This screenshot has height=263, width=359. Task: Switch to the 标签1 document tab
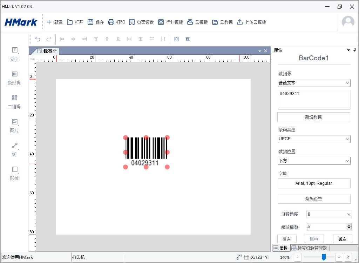coord(47,51)
